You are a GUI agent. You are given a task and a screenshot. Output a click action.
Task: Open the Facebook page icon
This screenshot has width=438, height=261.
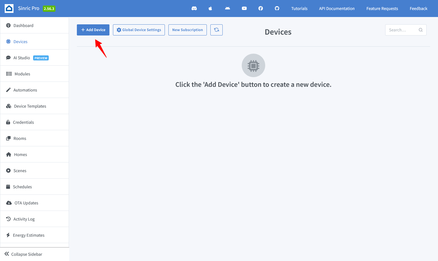pyautogui.click(x=261, y=9)
